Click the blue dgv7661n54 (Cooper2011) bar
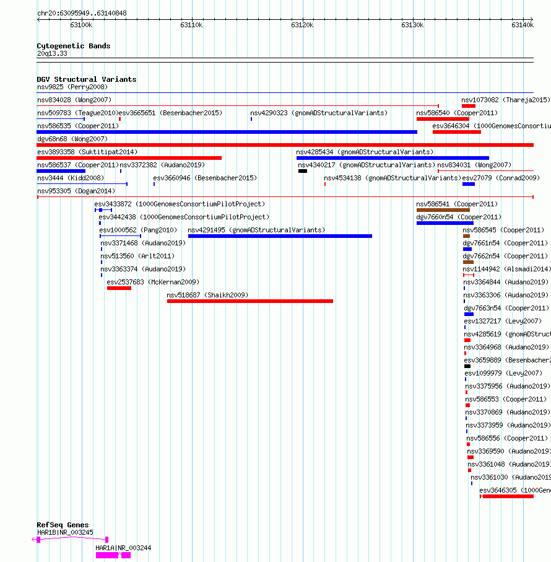The width and height of the screenshot is (551, 562). point(467,249)
